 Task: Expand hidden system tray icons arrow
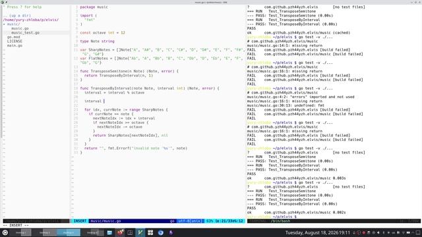[413, 232]
